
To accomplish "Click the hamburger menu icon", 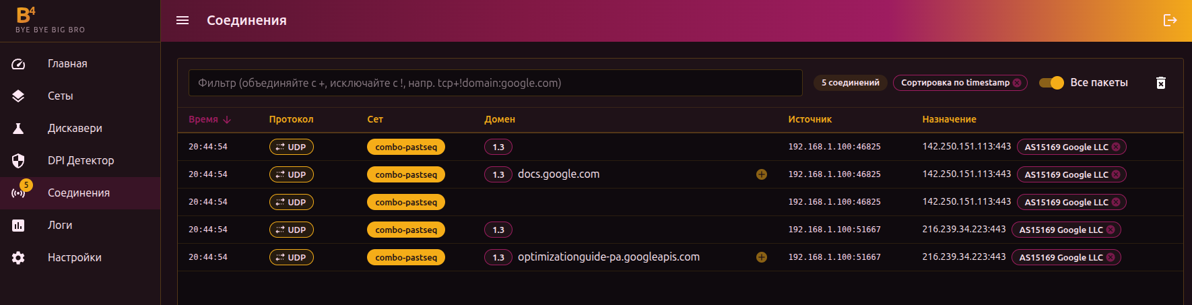I will 183,20.
